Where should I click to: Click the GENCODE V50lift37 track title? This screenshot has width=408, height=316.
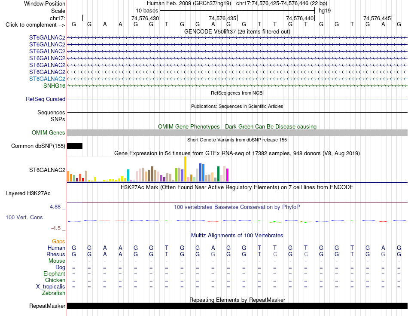pyautogui.click(x=237, y=31)
